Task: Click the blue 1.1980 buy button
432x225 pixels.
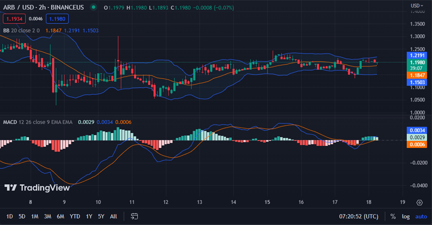Action: [57, 19]
